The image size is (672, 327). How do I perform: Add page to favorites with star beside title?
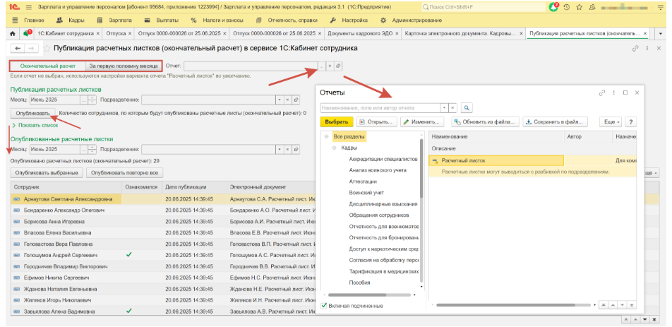point(47,49)
